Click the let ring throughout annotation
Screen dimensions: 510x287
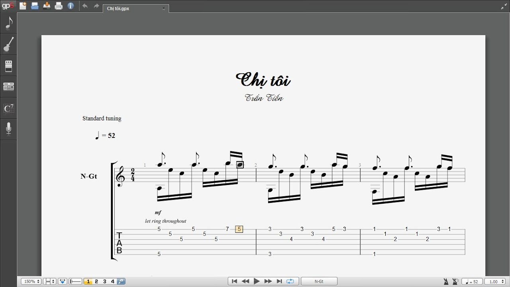[165, 221]
